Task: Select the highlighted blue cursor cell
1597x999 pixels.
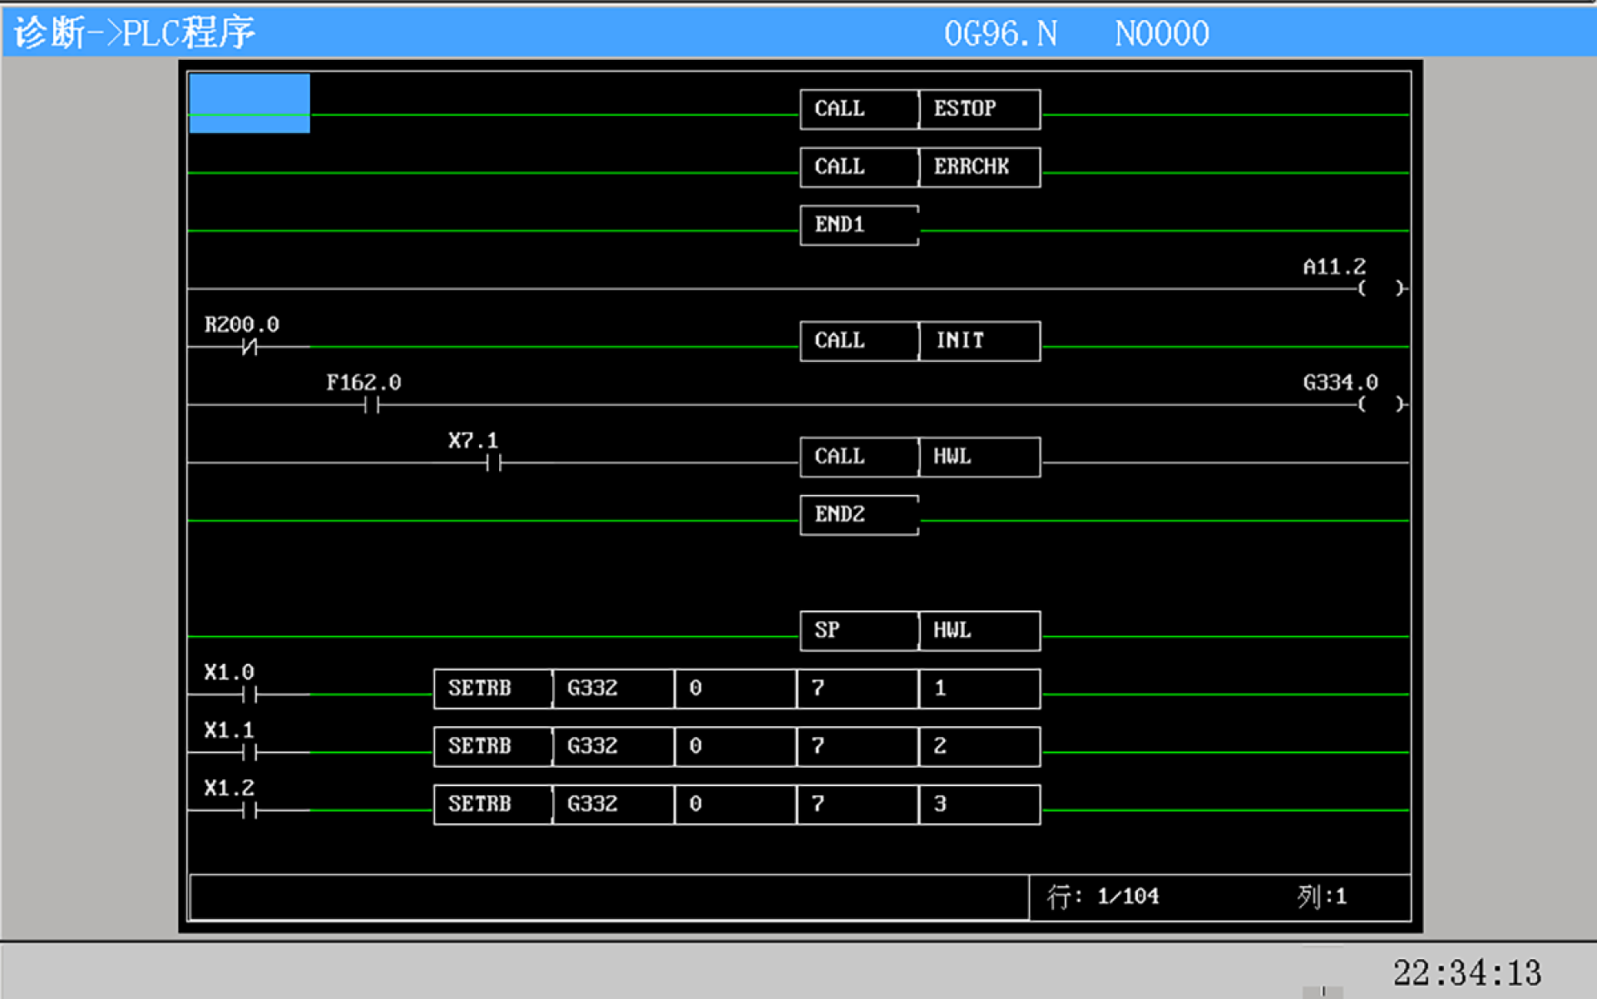Action: point(250,103)
